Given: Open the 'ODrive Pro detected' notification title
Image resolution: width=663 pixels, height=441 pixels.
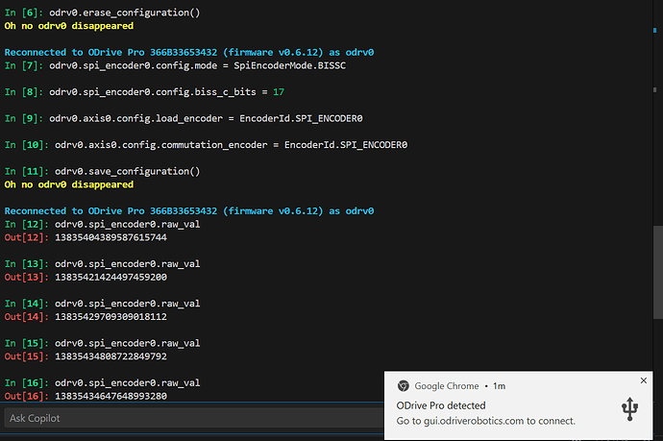Looking at the screenshot, I should [x=441, y=405].
